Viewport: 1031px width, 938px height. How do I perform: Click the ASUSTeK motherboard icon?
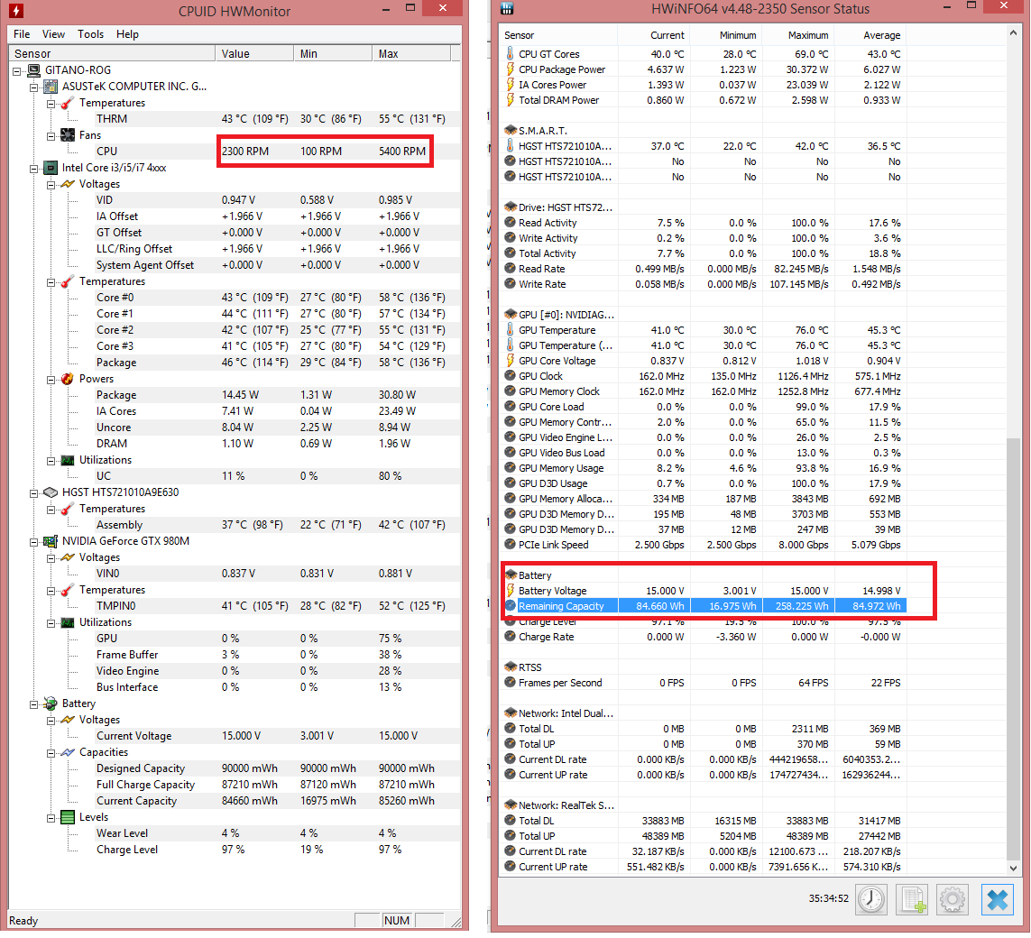(x=51, y=87)
